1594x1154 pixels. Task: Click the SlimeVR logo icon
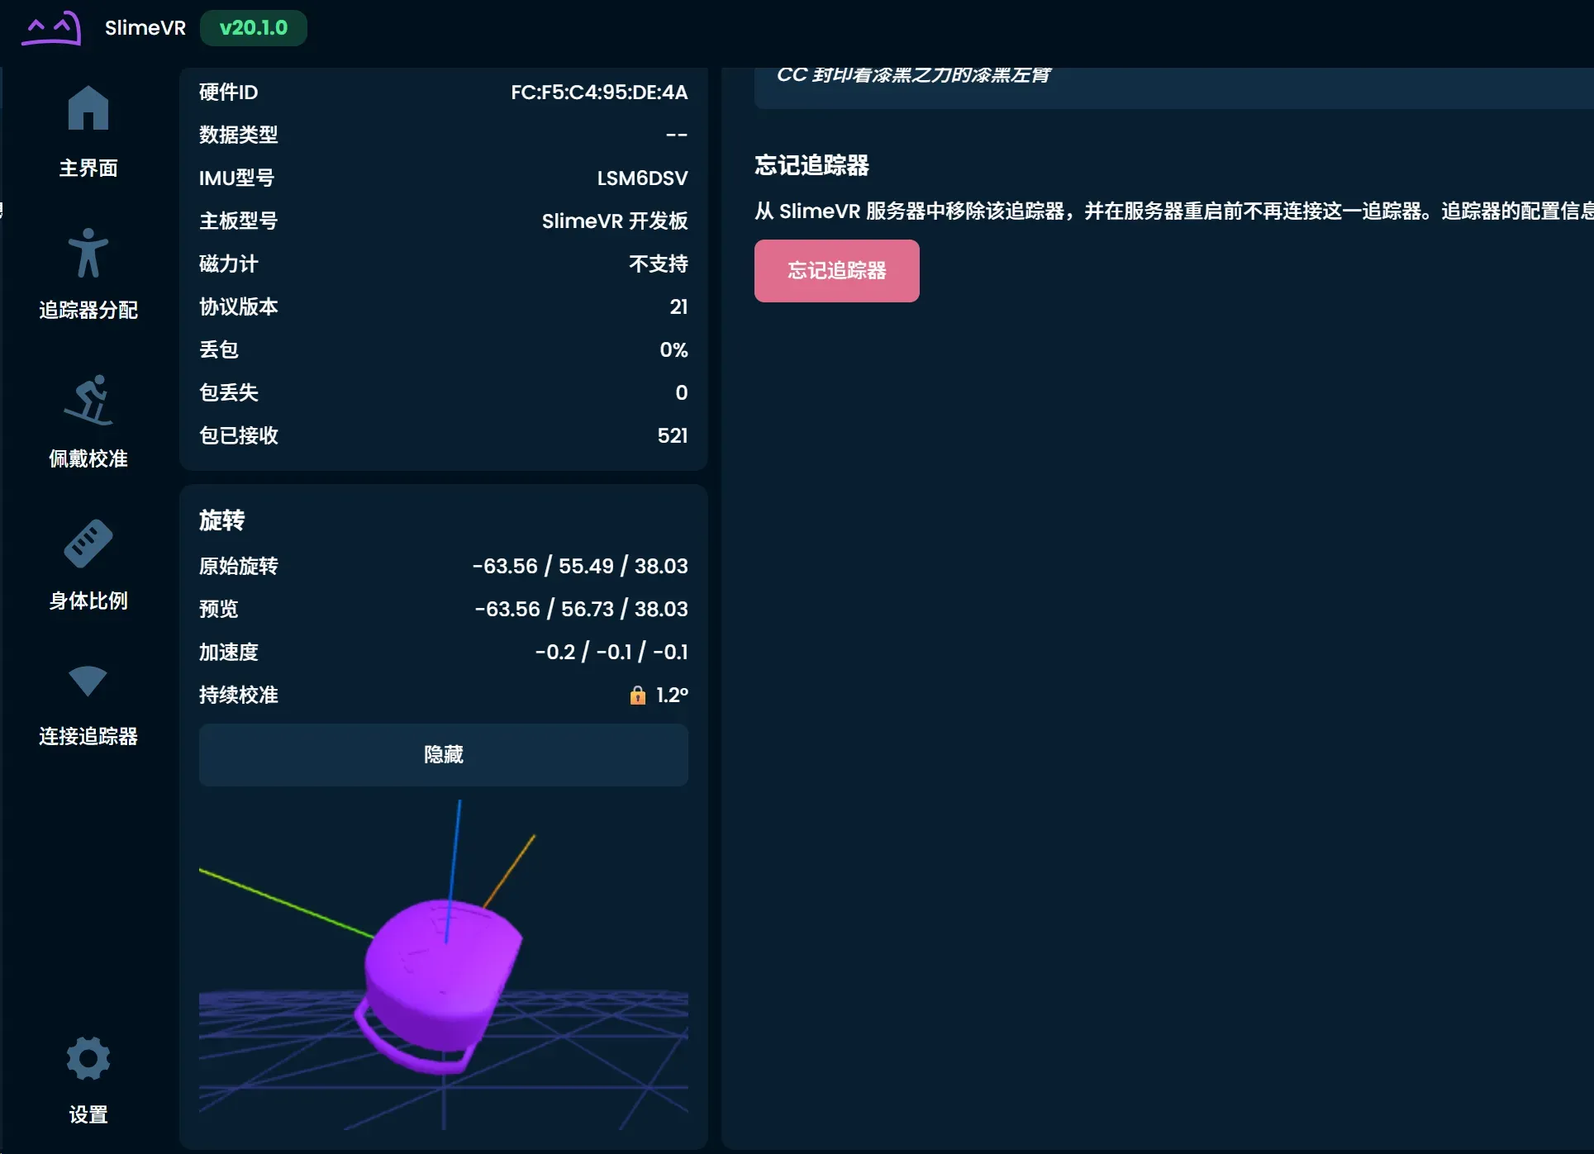click(51, 28)
